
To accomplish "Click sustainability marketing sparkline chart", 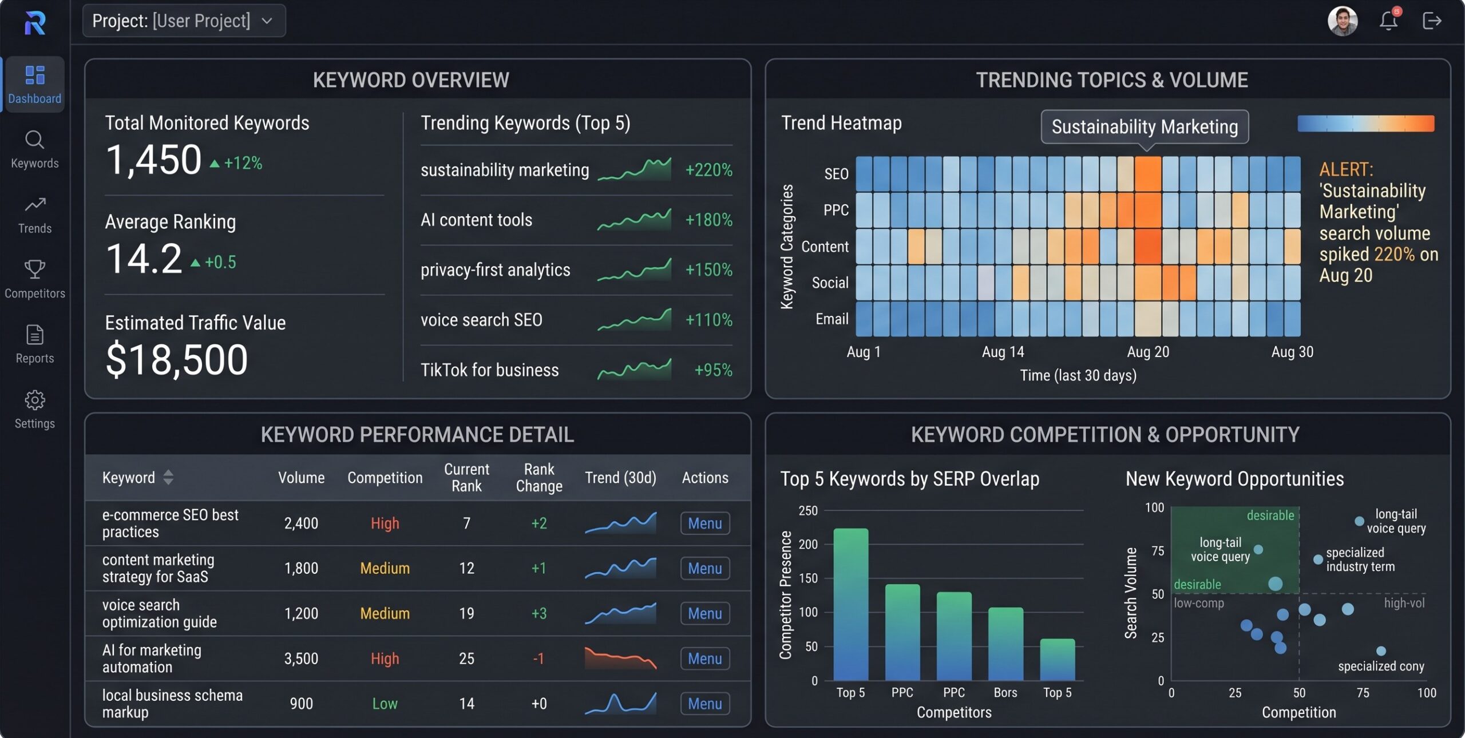I will [x=634, y=170].
